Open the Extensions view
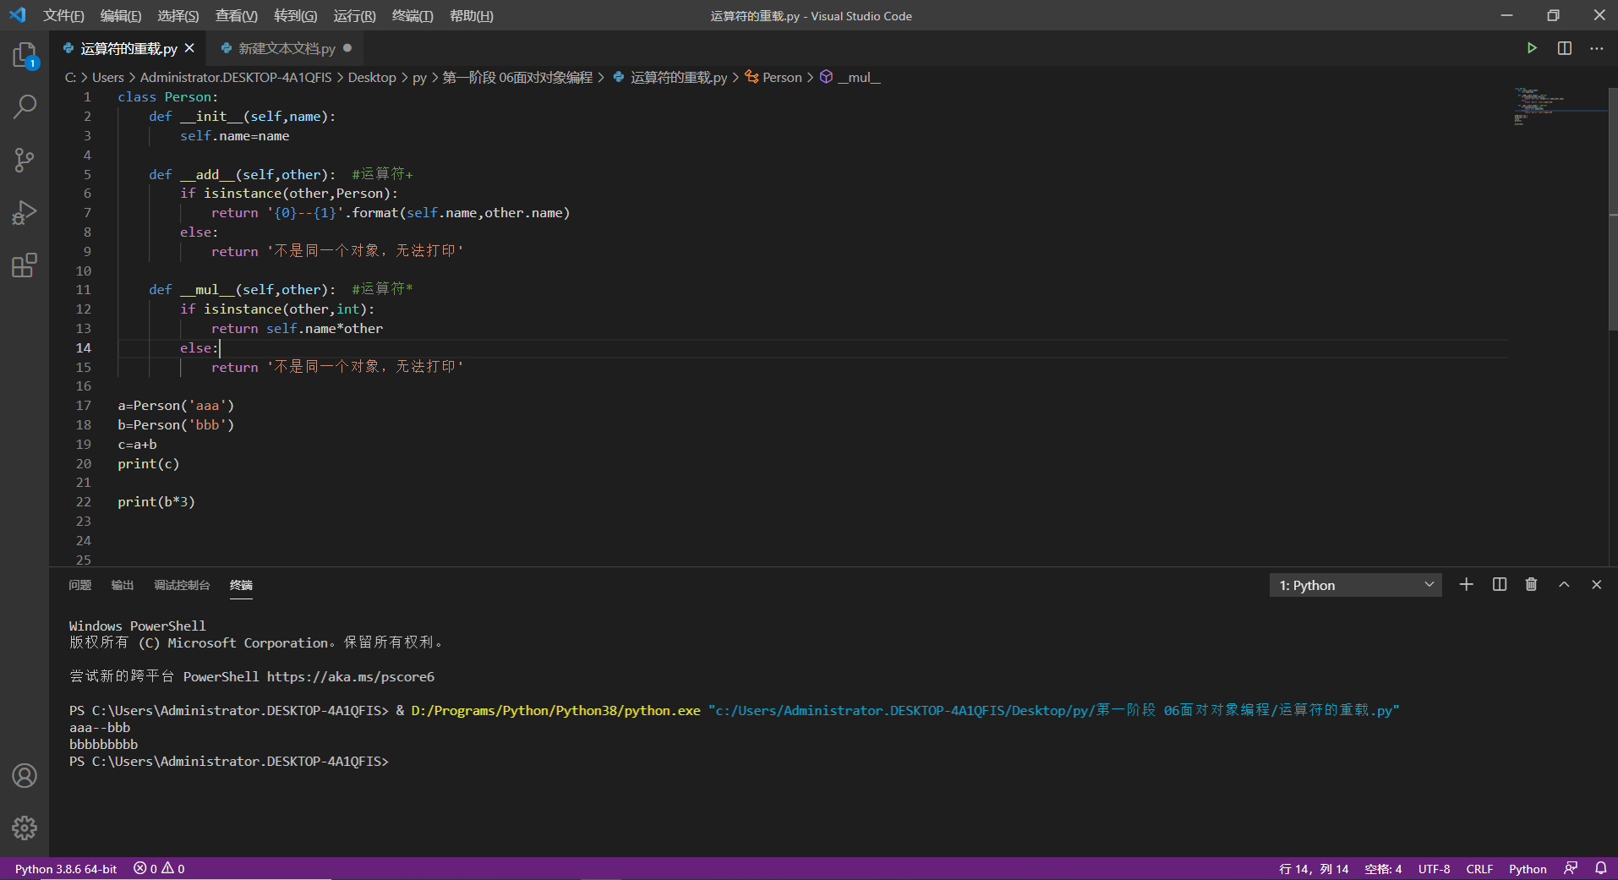The width and height of the screenshot is (1618, 880). tap(25, 265)
